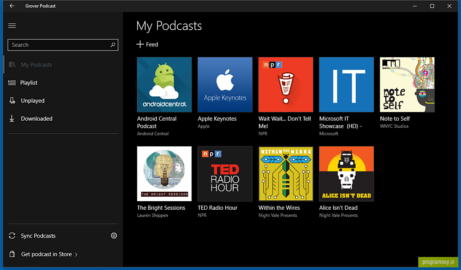This screenshot has height=270, width=461.
Task: Click the Microsoft IT Showcase (HD) title
Action: [340, 122]
